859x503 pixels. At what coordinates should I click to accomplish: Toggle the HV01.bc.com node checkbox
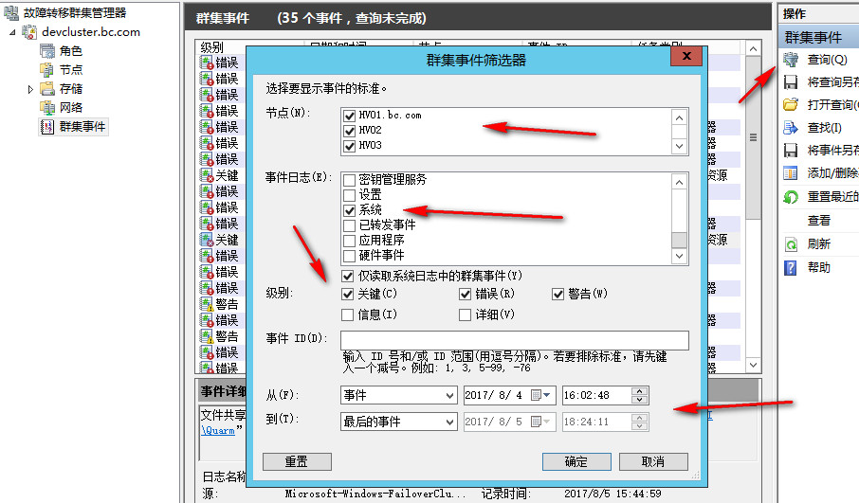coord(349,116)
